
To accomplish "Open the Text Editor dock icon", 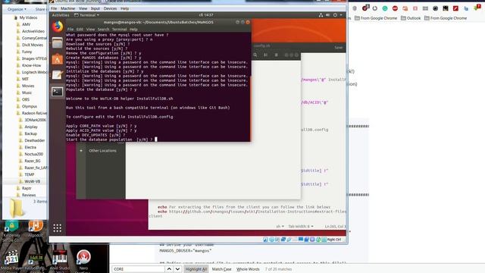I will 58,75.
